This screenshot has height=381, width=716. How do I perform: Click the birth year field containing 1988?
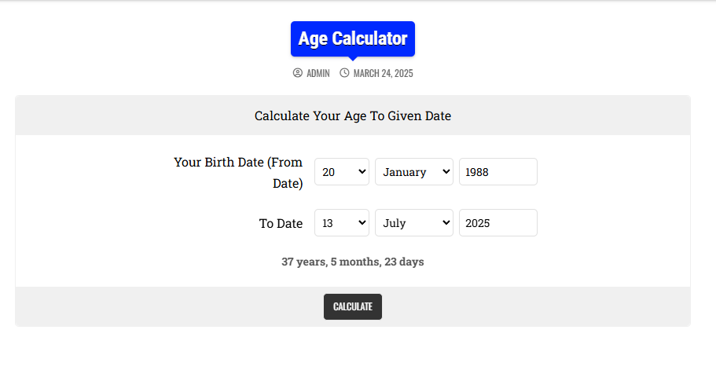pyautogui.click(x=498, y=171)
